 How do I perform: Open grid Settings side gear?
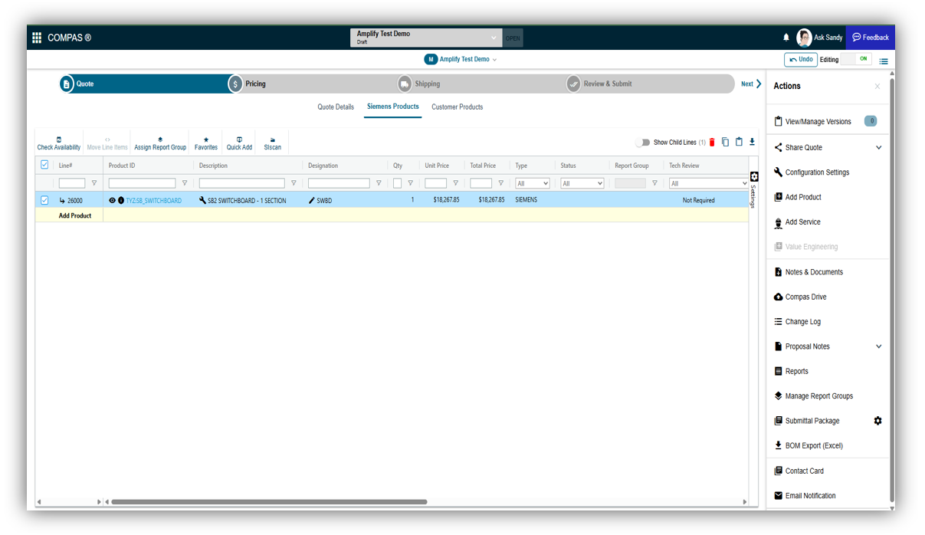(754, 177)
